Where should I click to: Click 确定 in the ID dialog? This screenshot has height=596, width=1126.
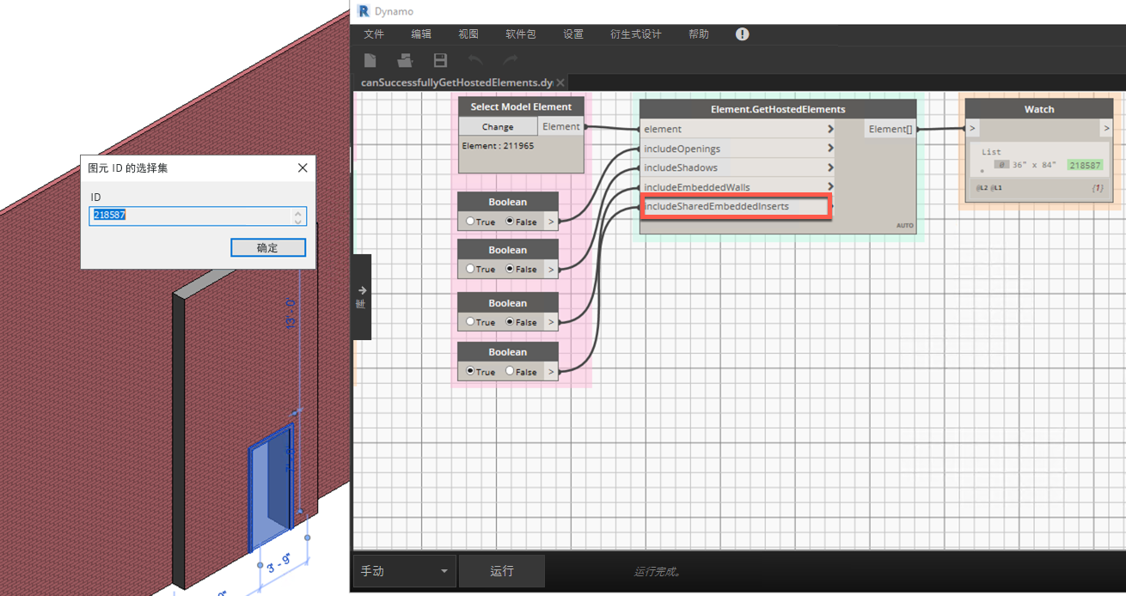tap(267, 247)
